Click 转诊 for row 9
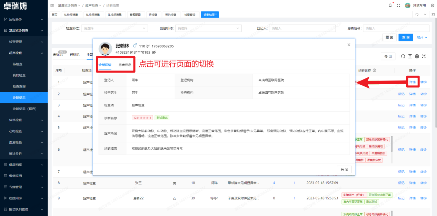Screen dimensions: 437x216 [x=424, y=198]
